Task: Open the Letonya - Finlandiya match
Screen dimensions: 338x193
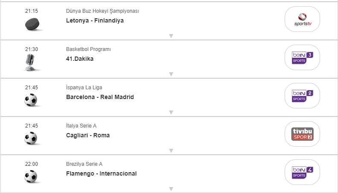Action: pos(95,20)
